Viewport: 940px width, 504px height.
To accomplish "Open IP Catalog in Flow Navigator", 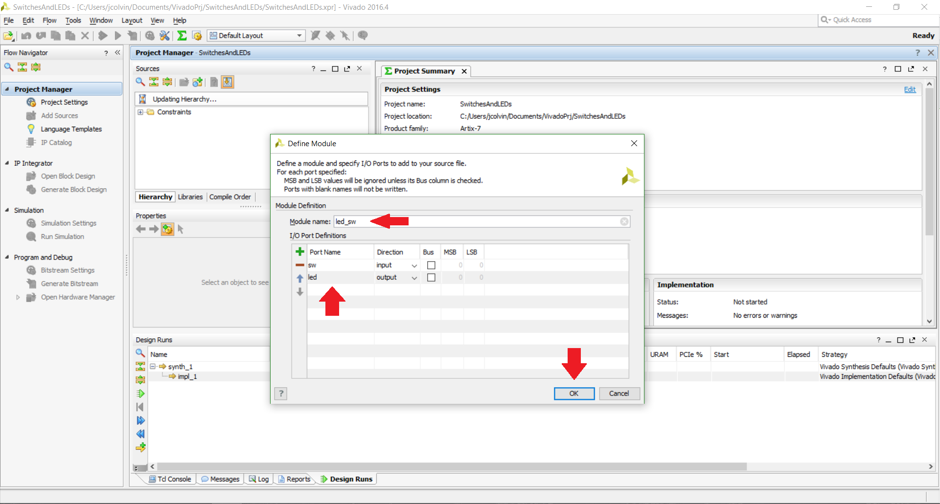I will tap(56, 143).
